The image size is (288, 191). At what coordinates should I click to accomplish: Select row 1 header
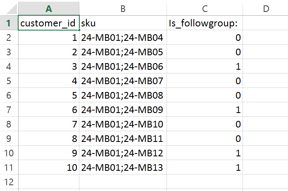coord(9,24)
